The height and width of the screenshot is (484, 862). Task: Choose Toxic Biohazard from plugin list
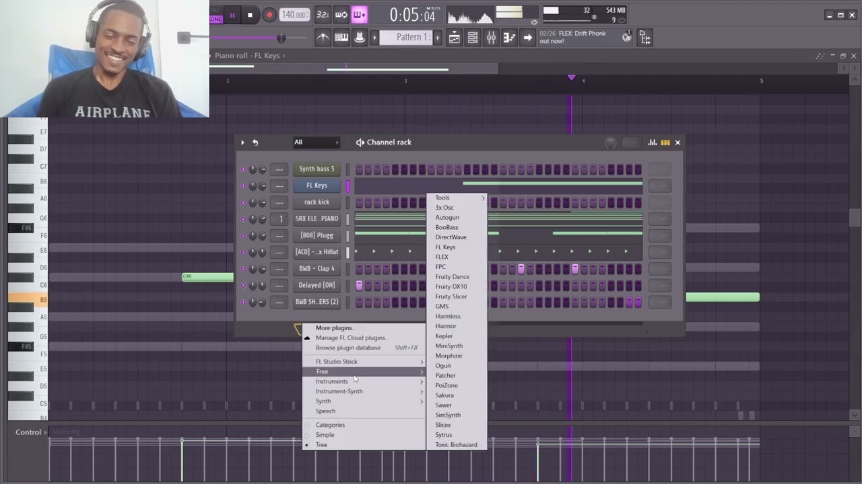point(457,445)
